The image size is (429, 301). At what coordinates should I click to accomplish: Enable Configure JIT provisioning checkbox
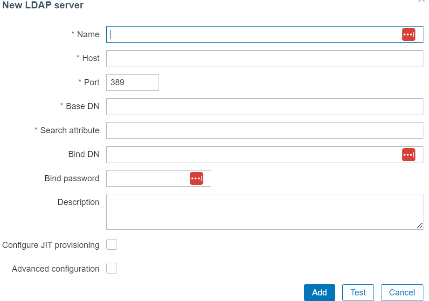pos(112,245)
